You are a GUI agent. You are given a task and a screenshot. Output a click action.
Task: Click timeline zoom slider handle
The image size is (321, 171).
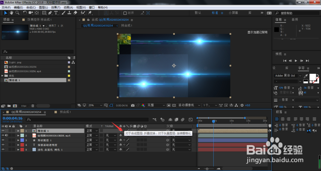(x=207, y=169)
